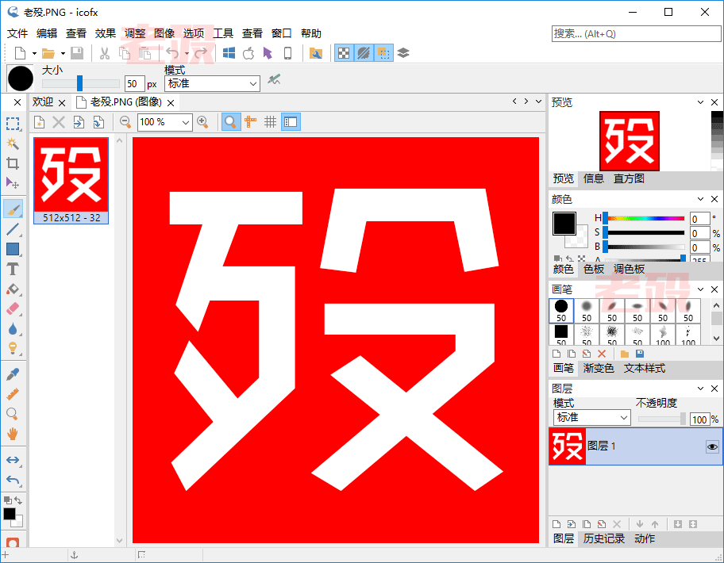Click the zoom out magnifier icon
Screen dimensions: 724x563
click(x=125, y=122)
